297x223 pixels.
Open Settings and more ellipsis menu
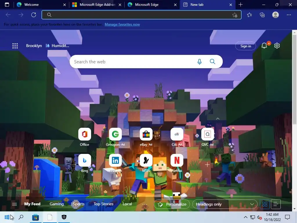pyautogui.click(x=289, y=15)
